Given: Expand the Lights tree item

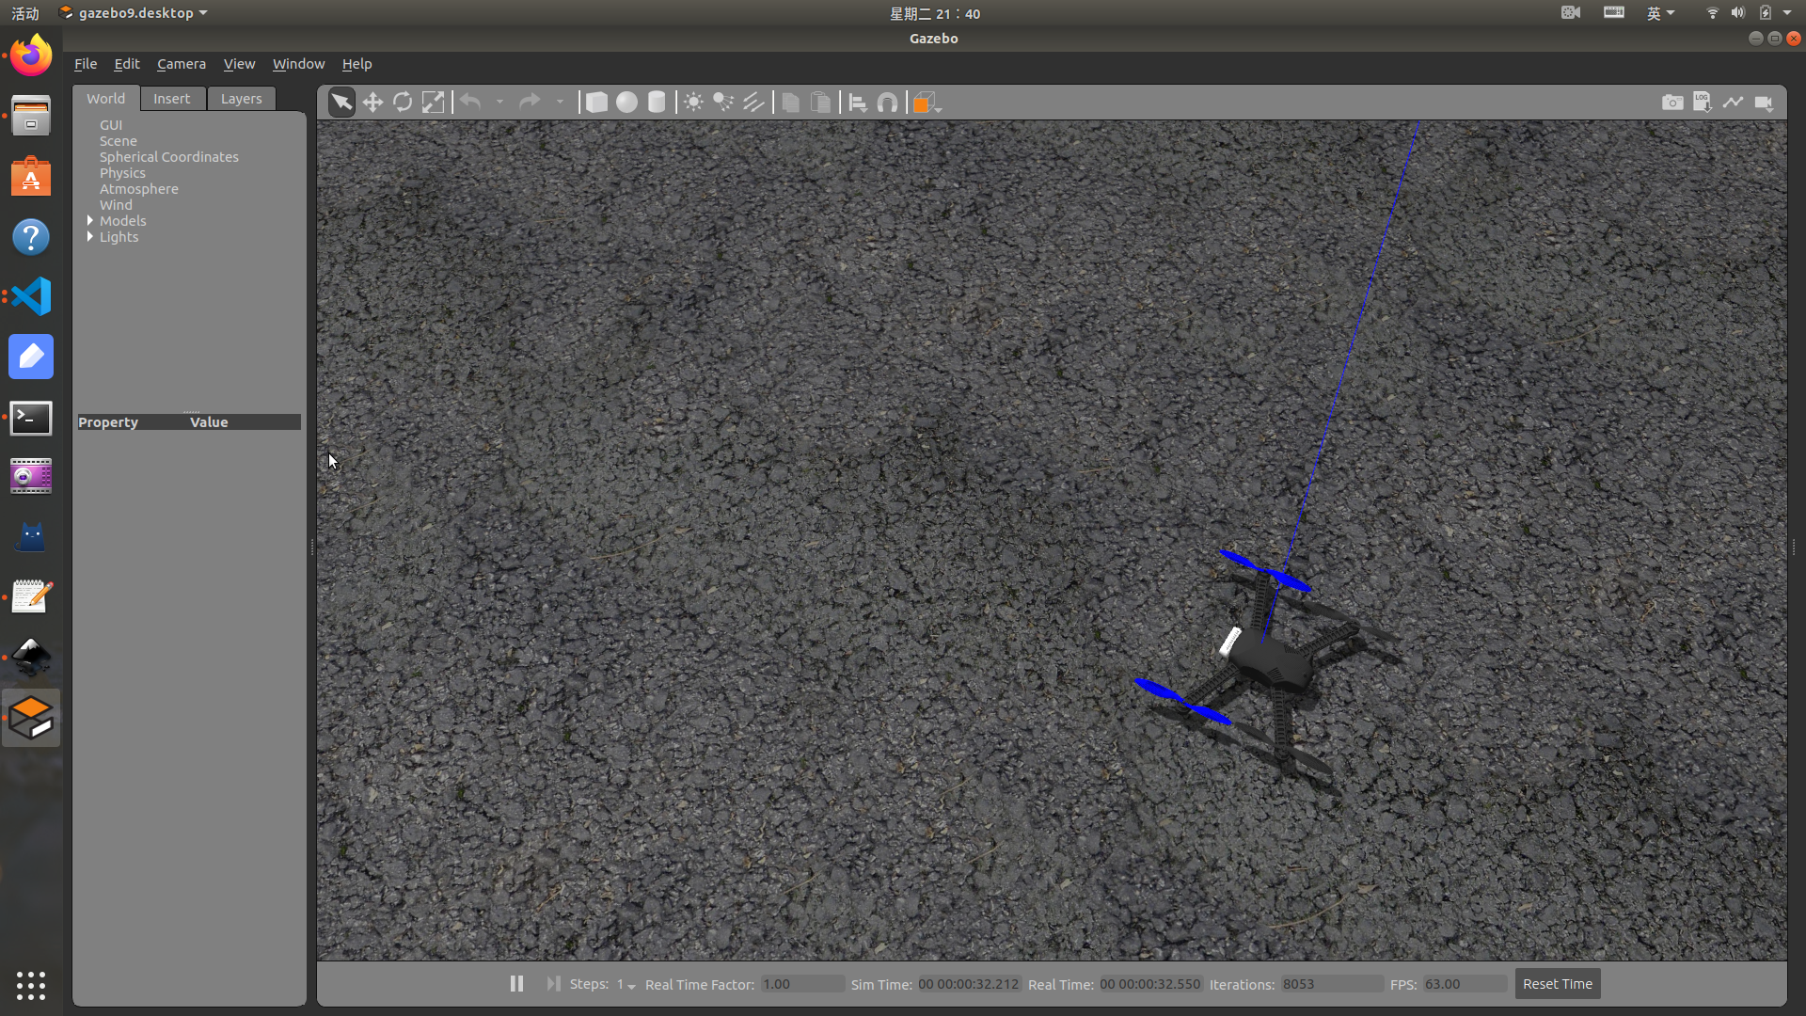Looking at the screenshot, I should [90, 237].
